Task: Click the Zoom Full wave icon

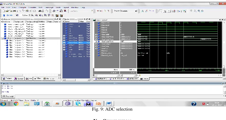Action: coord(199,11)
